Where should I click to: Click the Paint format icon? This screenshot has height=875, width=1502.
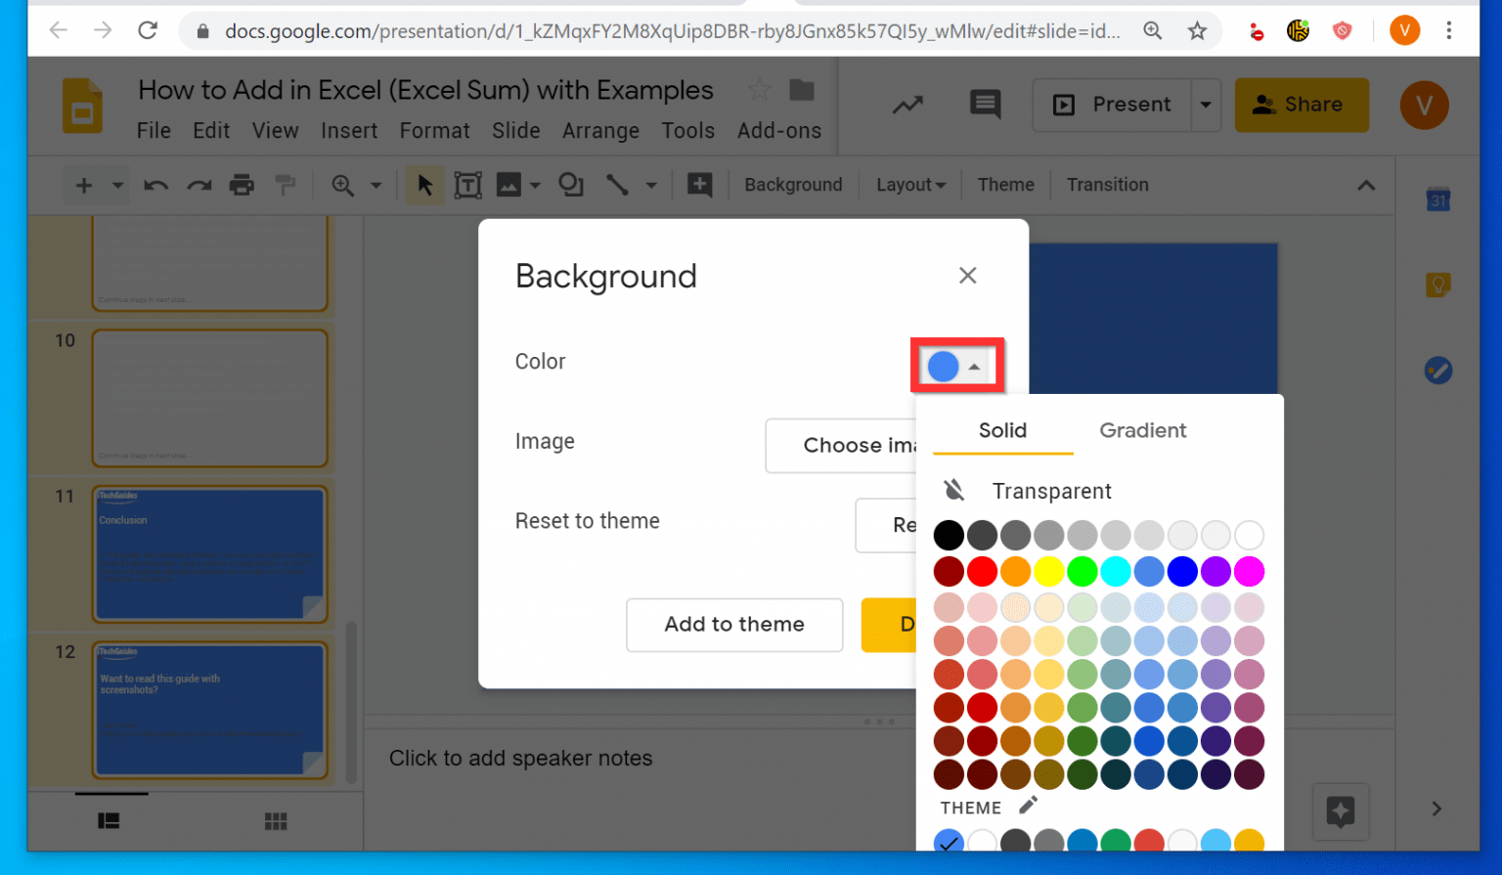284,185
